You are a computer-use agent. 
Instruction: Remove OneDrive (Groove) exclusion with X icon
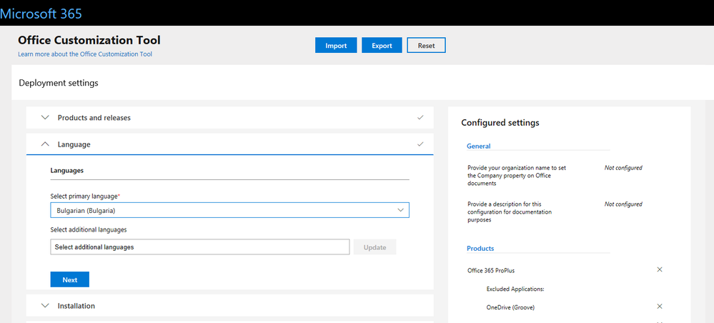(x=660, y=306)
